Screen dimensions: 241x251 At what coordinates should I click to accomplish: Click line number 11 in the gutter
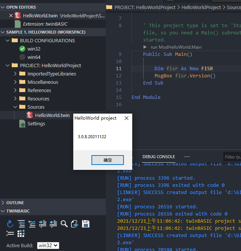pos(119,69)
